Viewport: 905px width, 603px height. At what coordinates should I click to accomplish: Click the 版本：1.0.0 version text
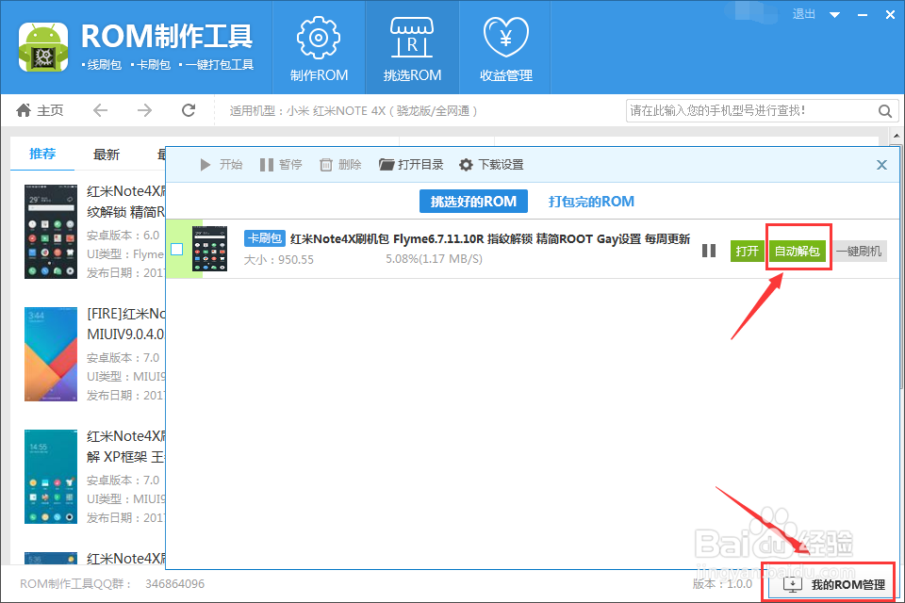coord(722,584)
